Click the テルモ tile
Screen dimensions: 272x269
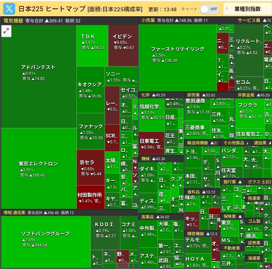pos(198,245)
